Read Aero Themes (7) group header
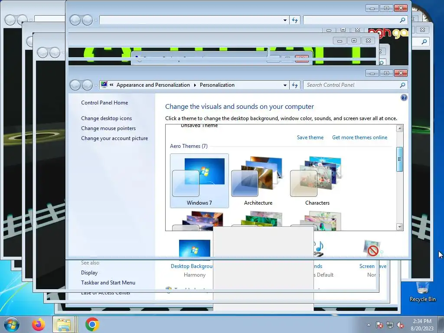The height and width of the screenshot is (333, 444). pyautogui.click(x=189, y=146)
